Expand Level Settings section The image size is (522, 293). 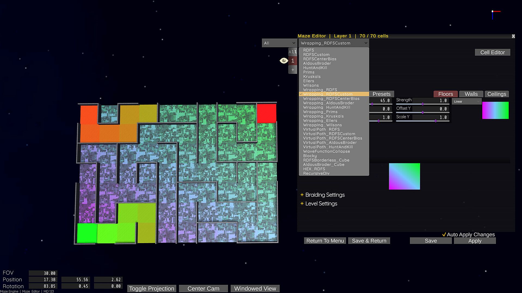point(321,203)
